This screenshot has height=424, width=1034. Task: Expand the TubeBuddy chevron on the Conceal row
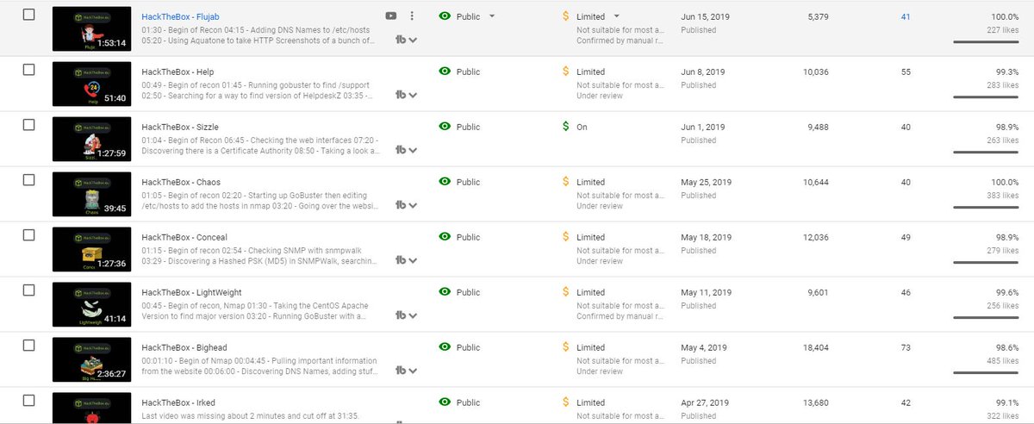click(413, 261)
